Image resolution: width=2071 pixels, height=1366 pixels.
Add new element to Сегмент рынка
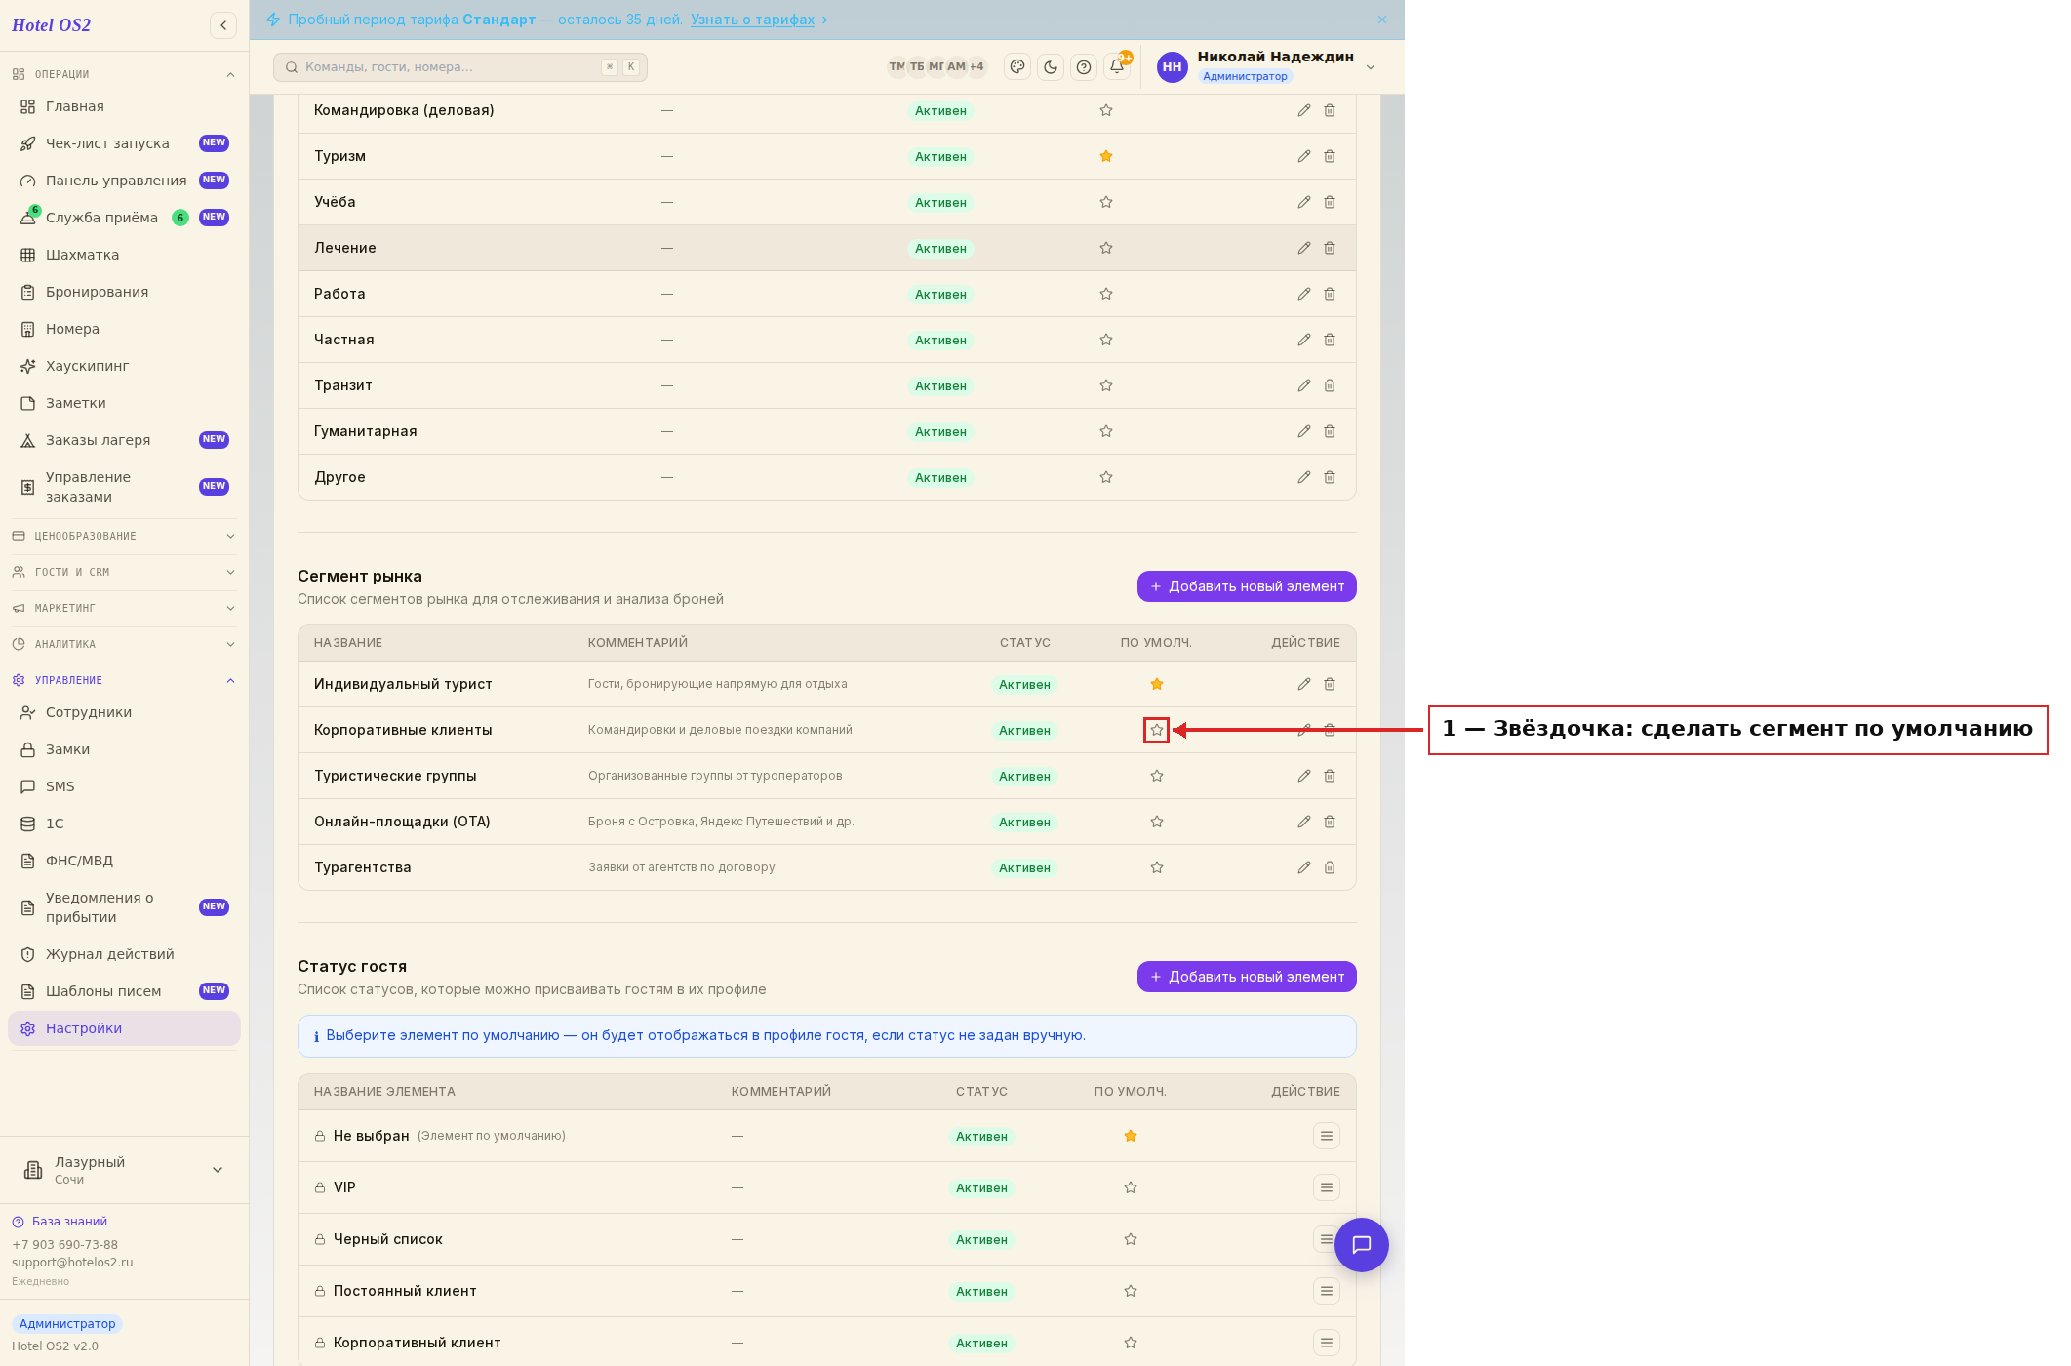click(x=1247, y=586)
